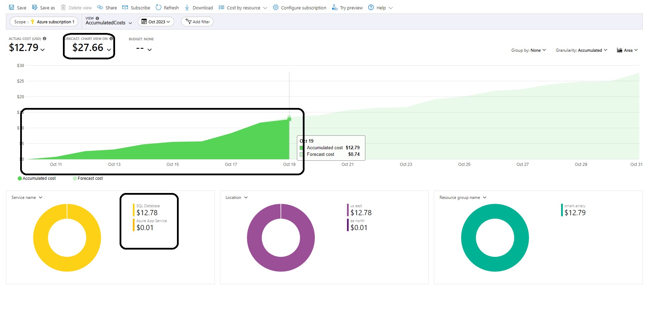Open the Service name pivot dropdown
This screenshot has height=311, width=664.
pos(27,197)
